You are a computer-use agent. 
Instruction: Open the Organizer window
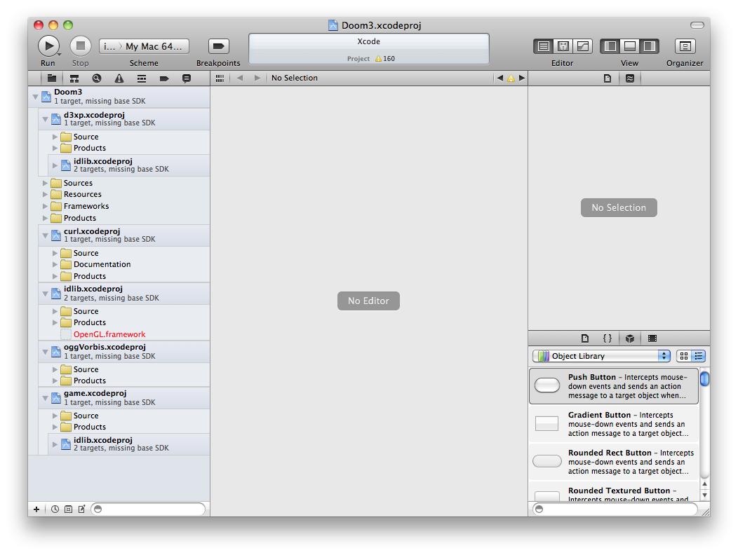click(685, 46)
